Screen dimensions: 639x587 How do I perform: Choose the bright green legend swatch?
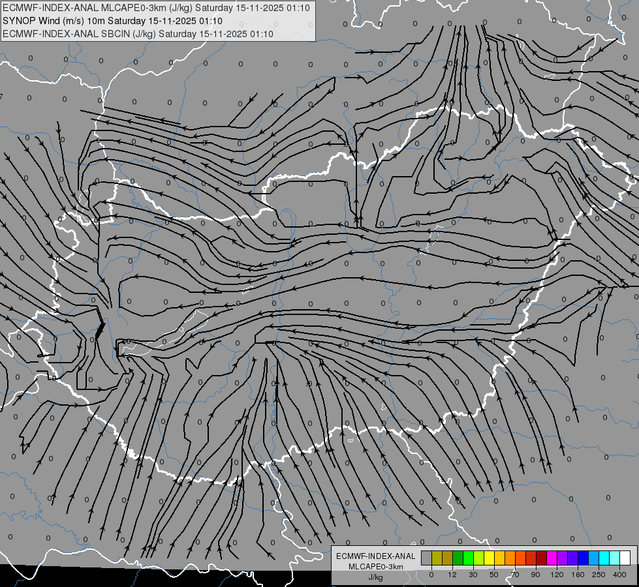[x=468, y=558]
